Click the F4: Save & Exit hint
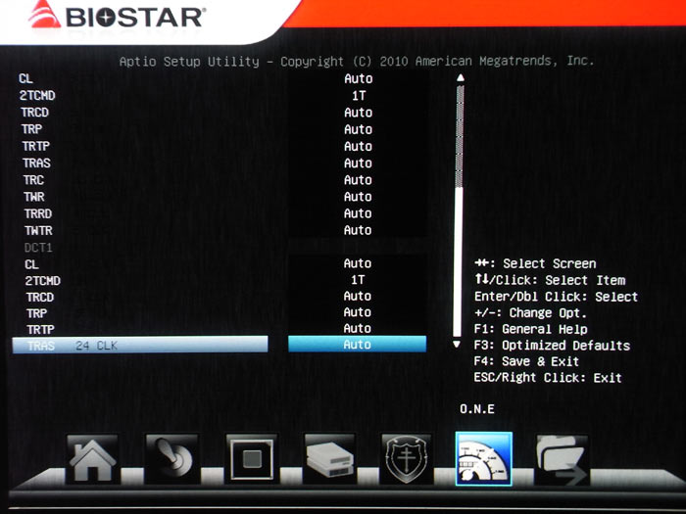The width and height of the screenshot is (686, 514). 526,361
